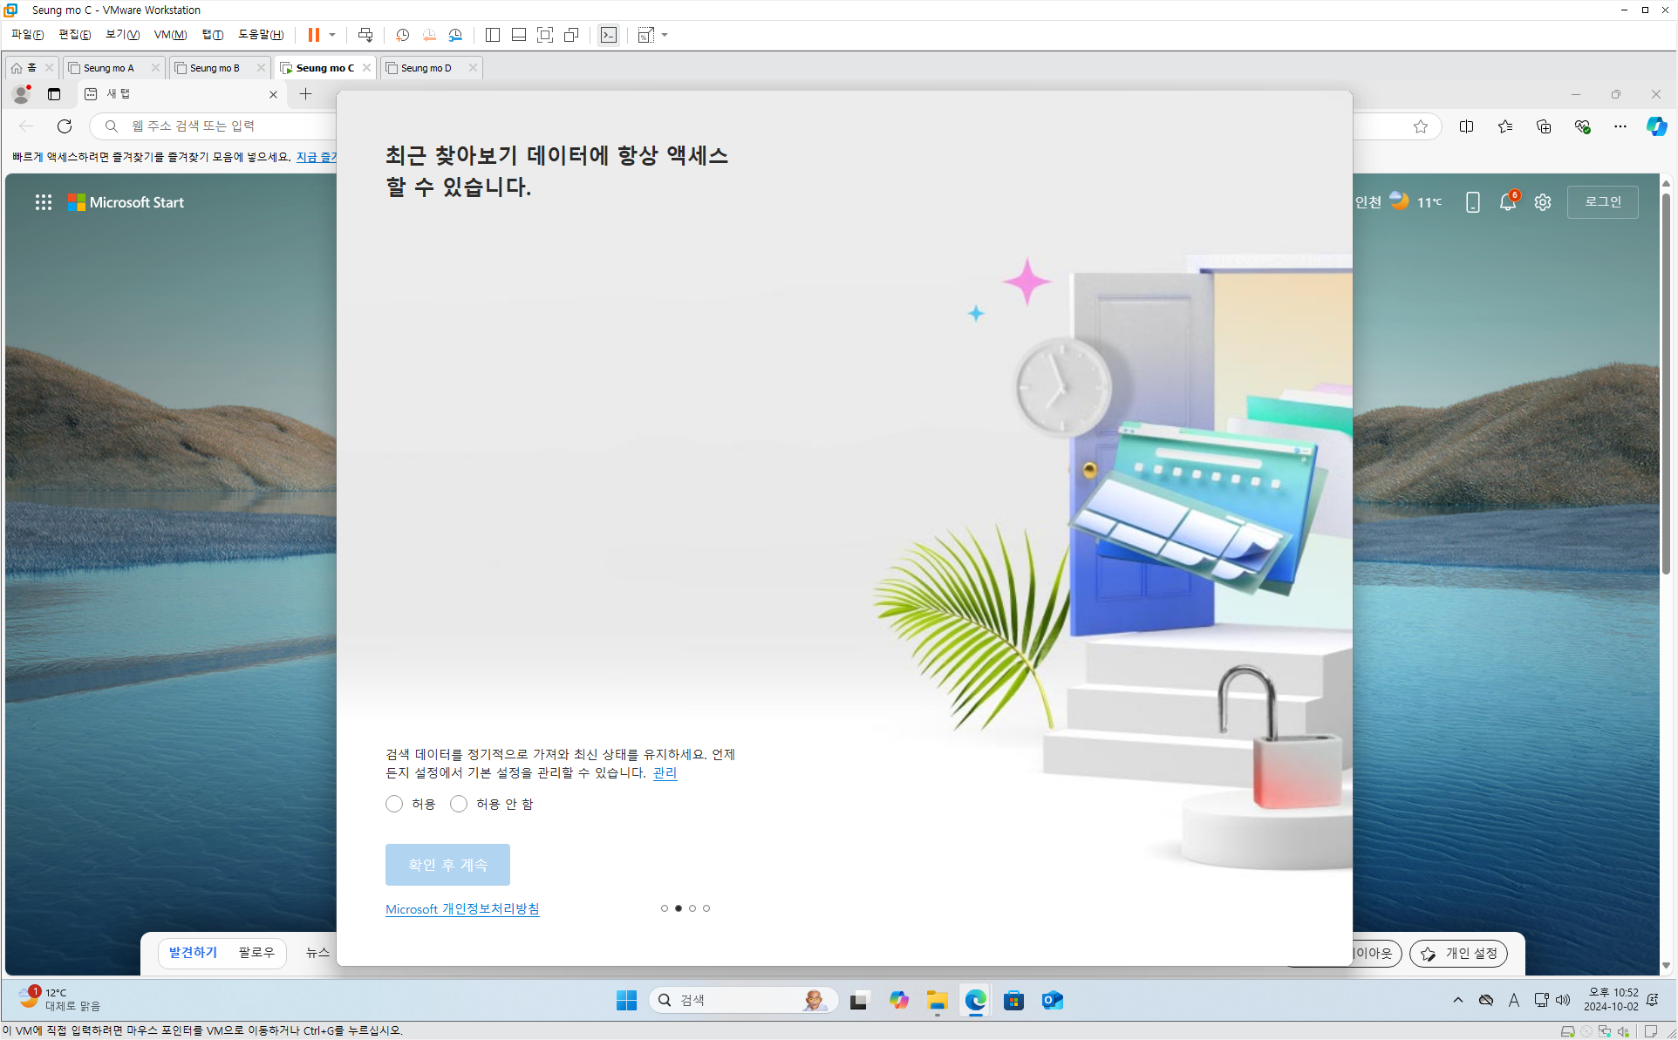Screen dimensions: 1678x1040
Task: Expand the stretch guest dropdown arrow
Action: 665,35
